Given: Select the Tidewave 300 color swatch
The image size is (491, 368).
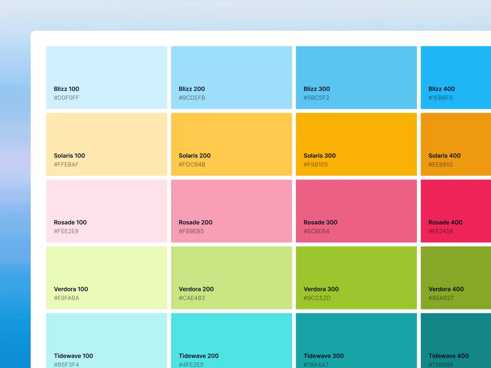Looking at the screenshot, I should pyautogui.click(x=356, y=340).
